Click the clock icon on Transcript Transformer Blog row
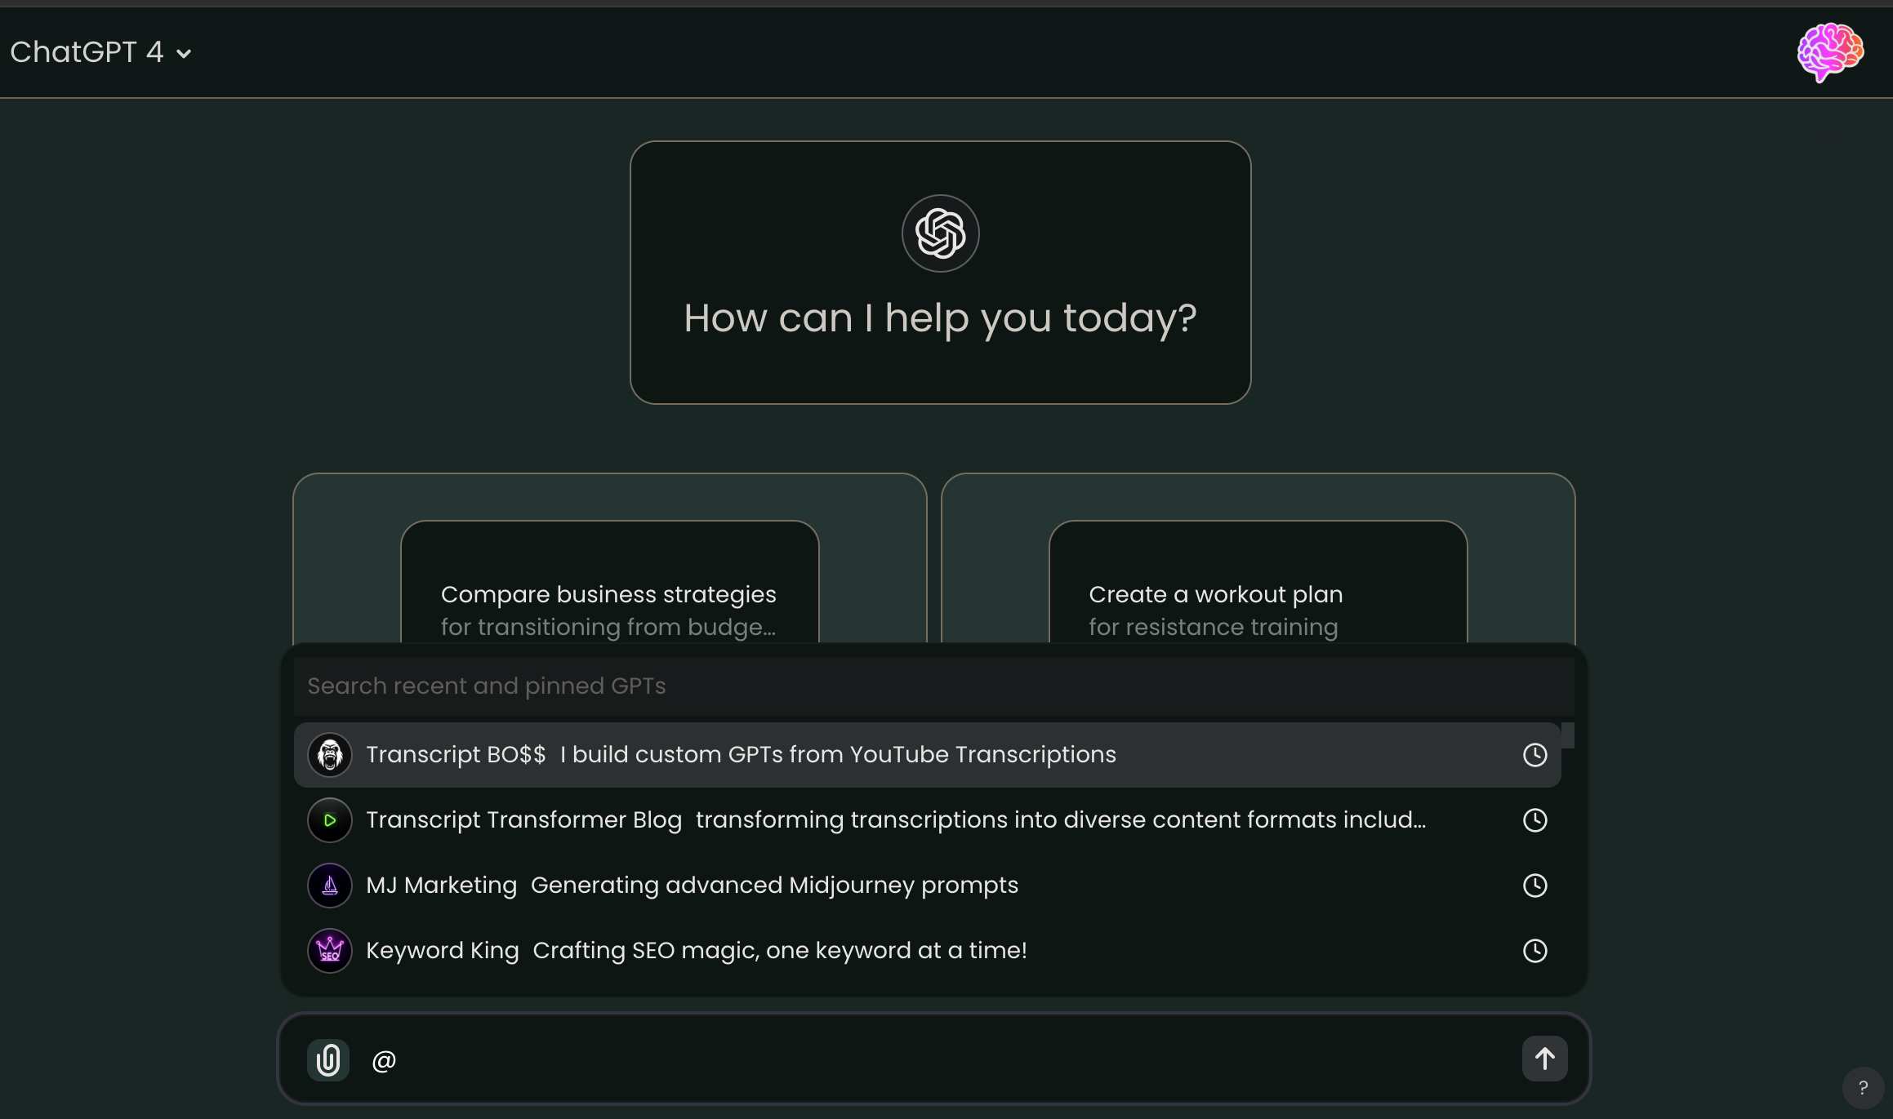1893x1119 pixels. 1534,819
